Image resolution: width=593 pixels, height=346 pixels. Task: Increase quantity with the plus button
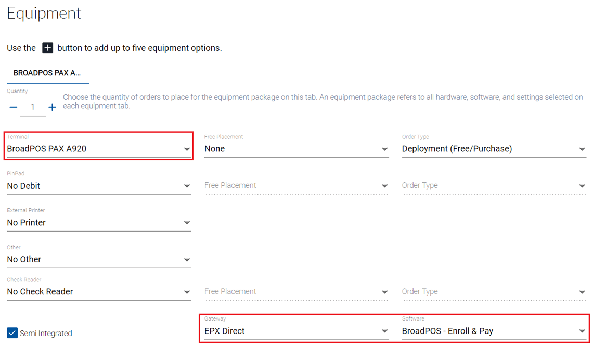click(x=52, y=107)
